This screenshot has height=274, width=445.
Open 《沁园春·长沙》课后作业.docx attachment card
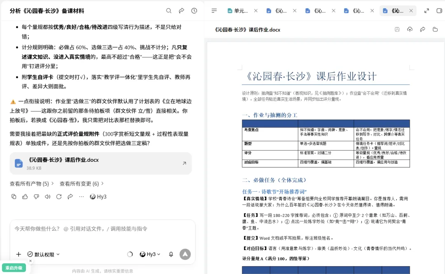pos(101,163)
